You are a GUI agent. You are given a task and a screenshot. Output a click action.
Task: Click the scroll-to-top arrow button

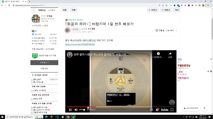click(204, 108)
